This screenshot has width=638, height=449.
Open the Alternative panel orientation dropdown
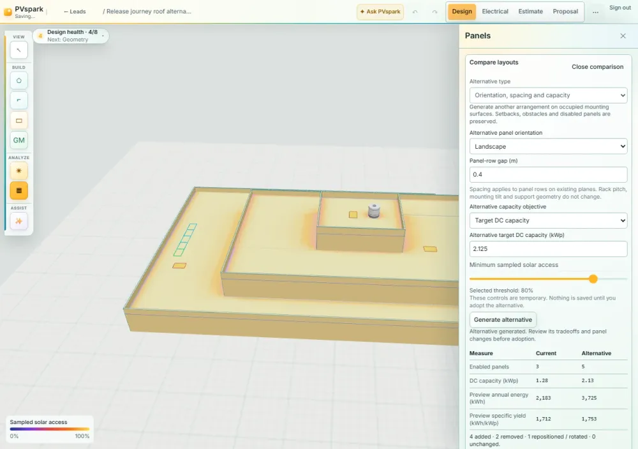pos(548,146)
